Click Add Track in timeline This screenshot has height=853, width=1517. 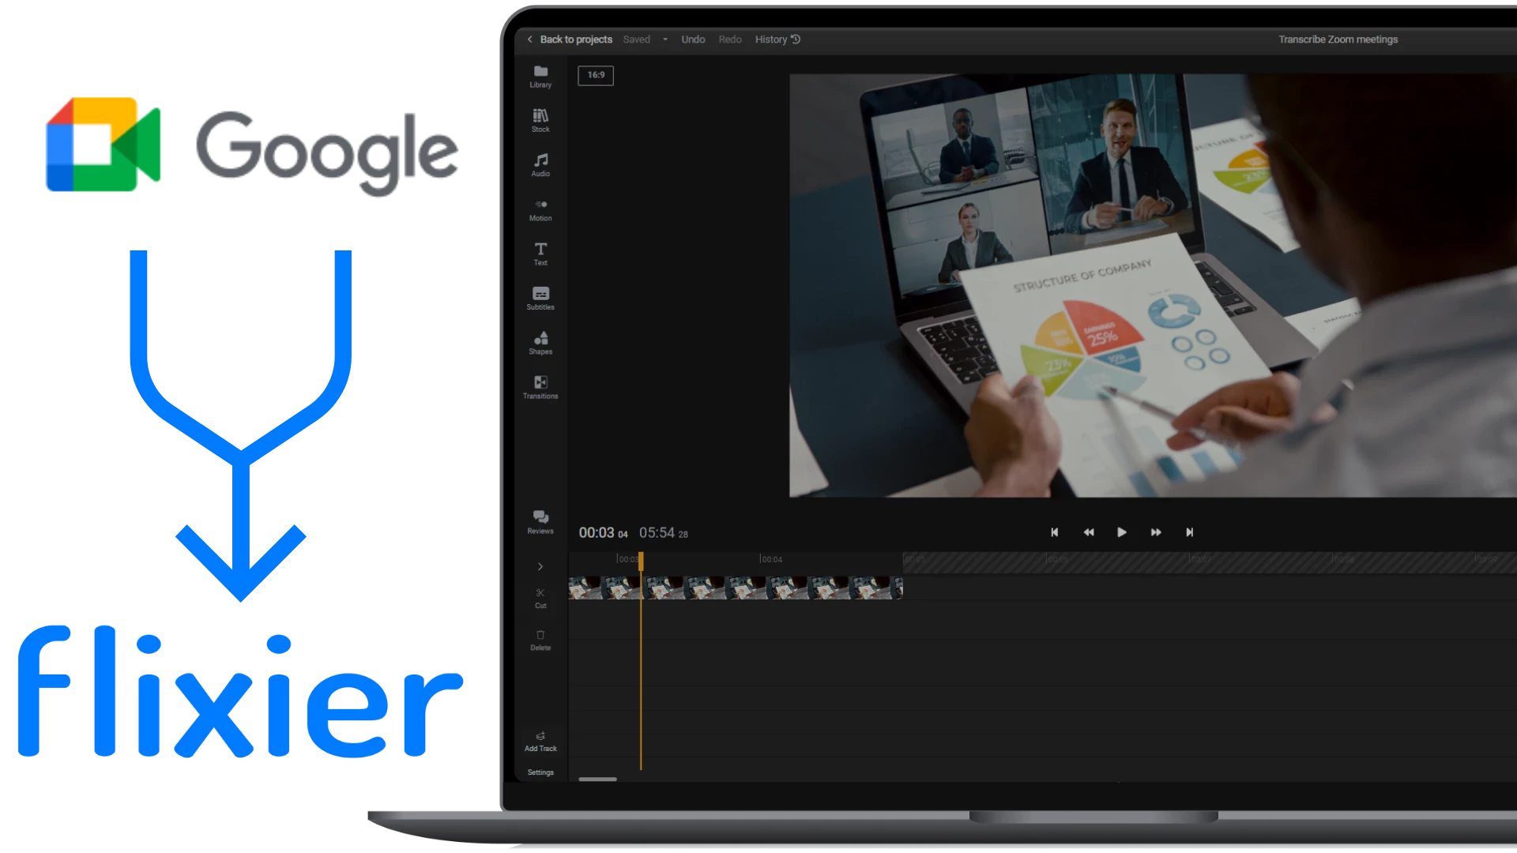[540, 742]
